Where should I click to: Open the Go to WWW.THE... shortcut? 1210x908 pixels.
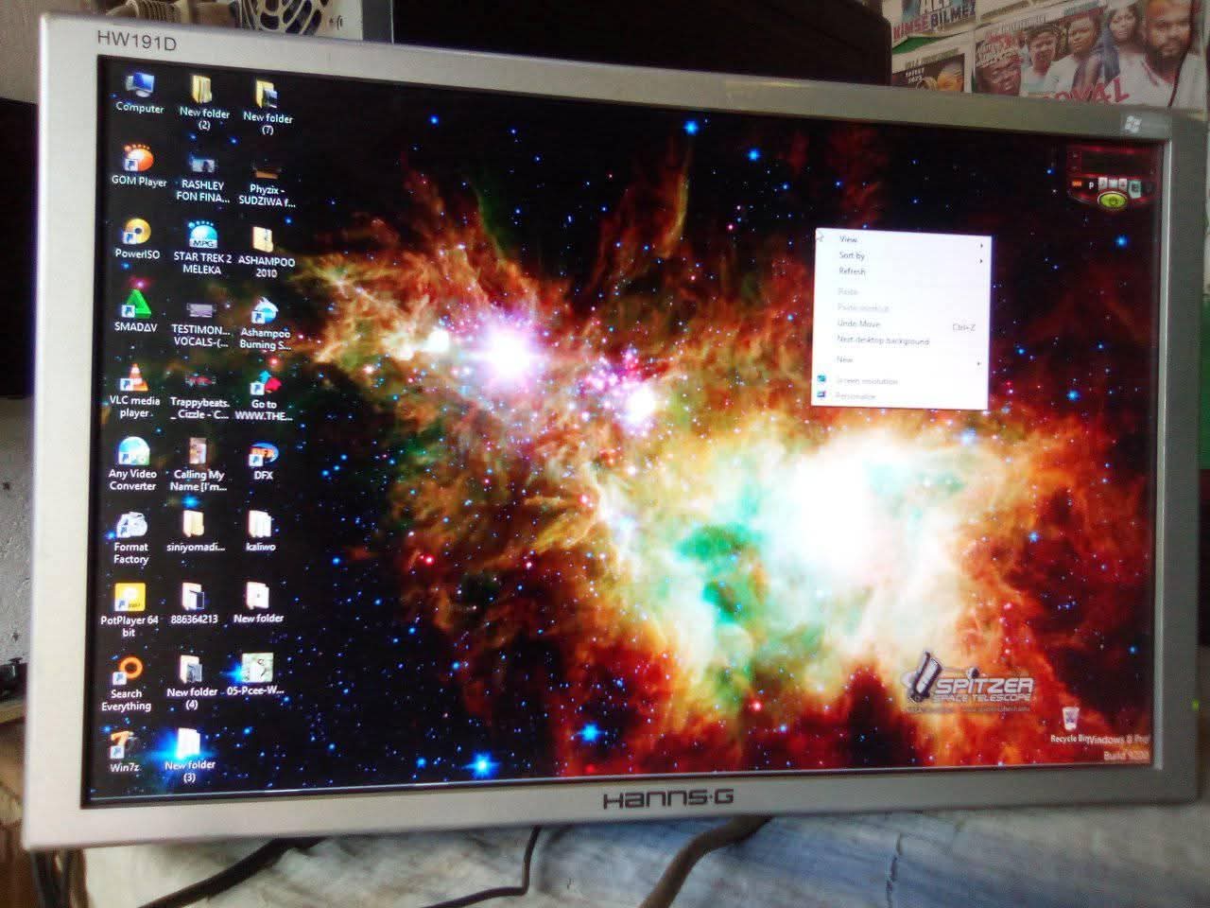pos(264,395)
